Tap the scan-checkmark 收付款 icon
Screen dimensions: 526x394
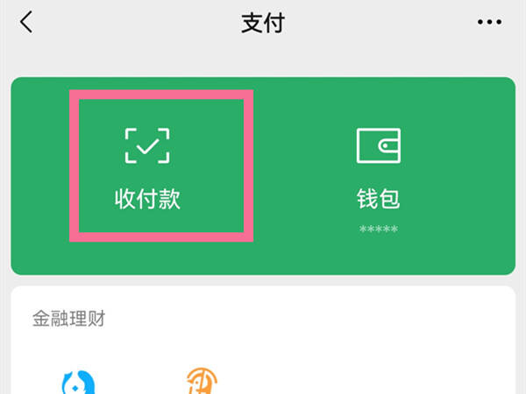(x=147, y=145)
